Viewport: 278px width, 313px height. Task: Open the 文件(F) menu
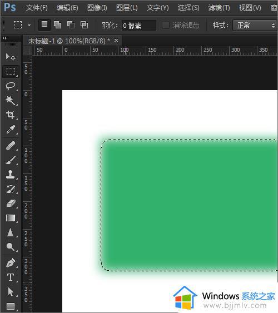(37, 8)
